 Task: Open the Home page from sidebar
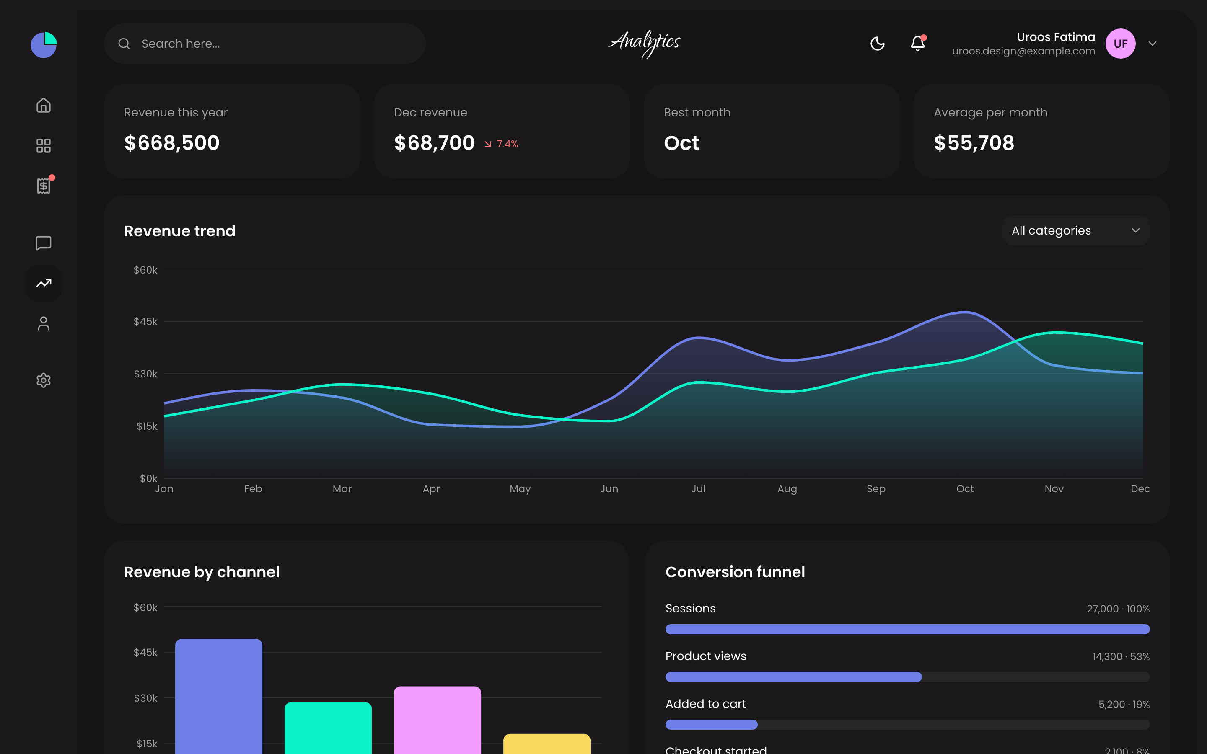click(x=44, y=105)
